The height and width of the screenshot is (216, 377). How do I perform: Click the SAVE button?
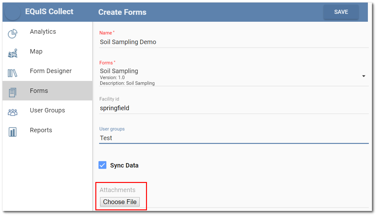coord(341,12)
